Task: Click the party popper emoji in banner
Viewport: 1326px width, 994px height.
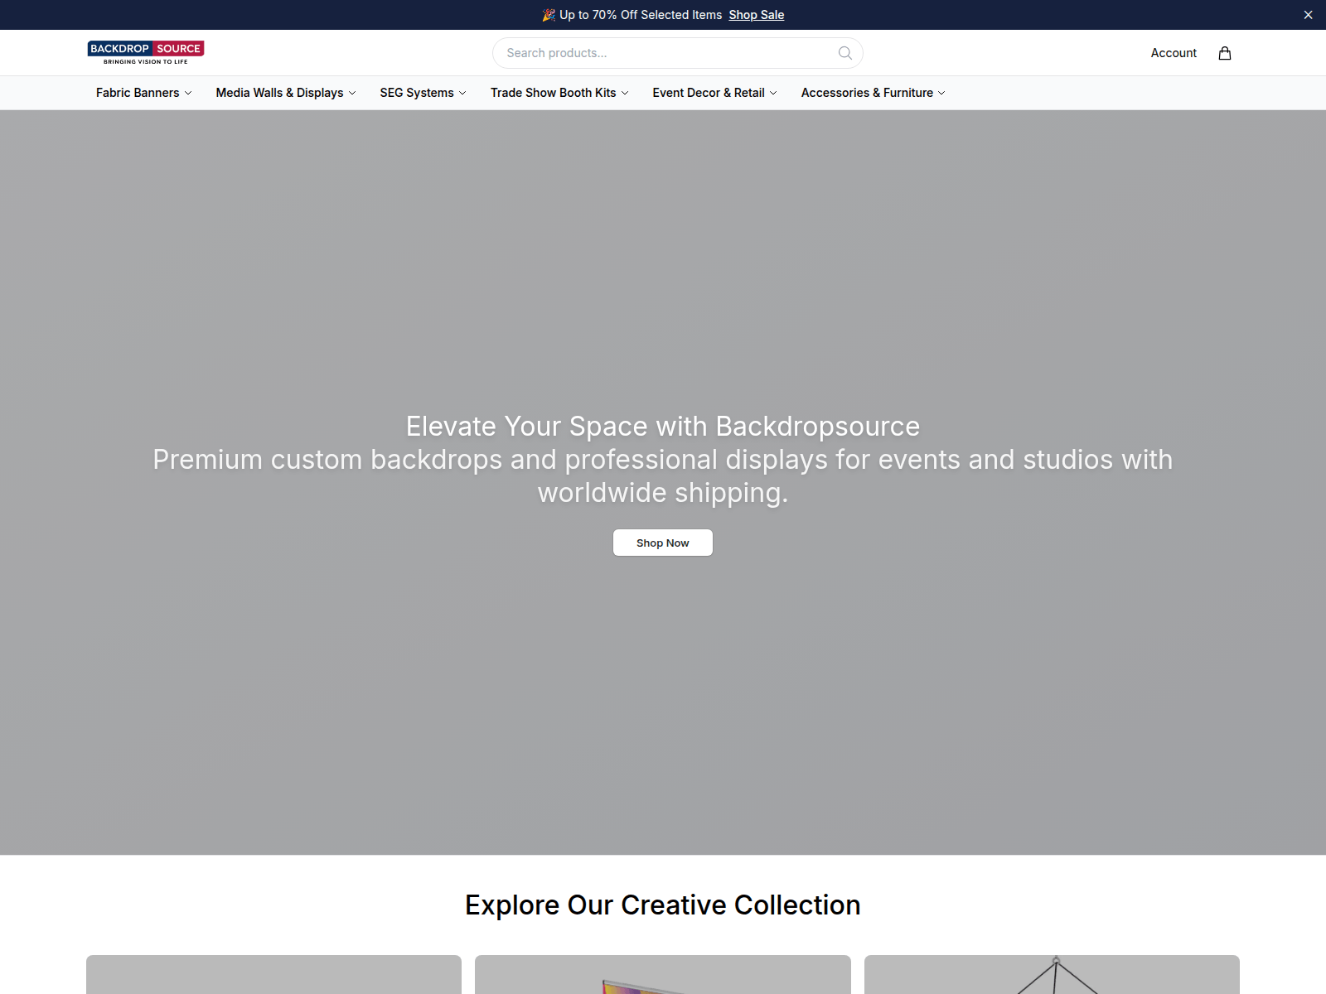Action: click(549, 15)
